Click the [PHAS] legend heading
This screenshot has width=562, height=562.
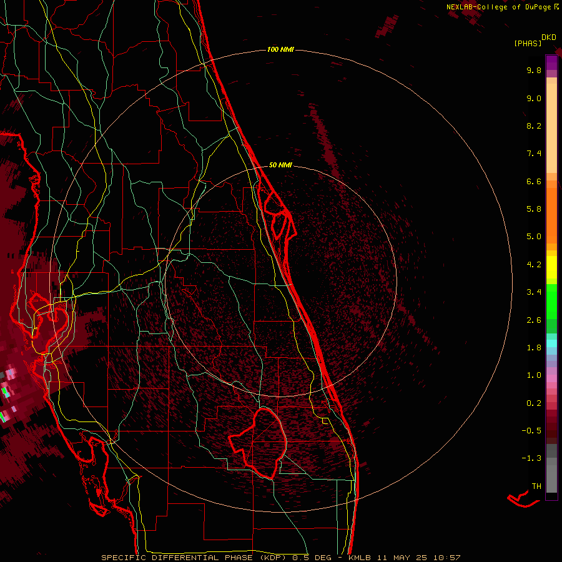[528, 43]
